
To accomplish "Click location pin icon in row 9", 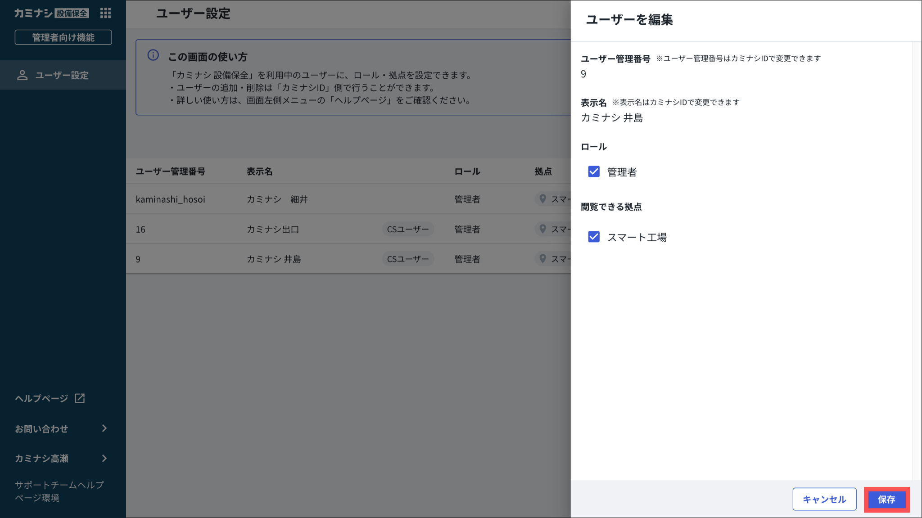I will click(x=542, y=259).
